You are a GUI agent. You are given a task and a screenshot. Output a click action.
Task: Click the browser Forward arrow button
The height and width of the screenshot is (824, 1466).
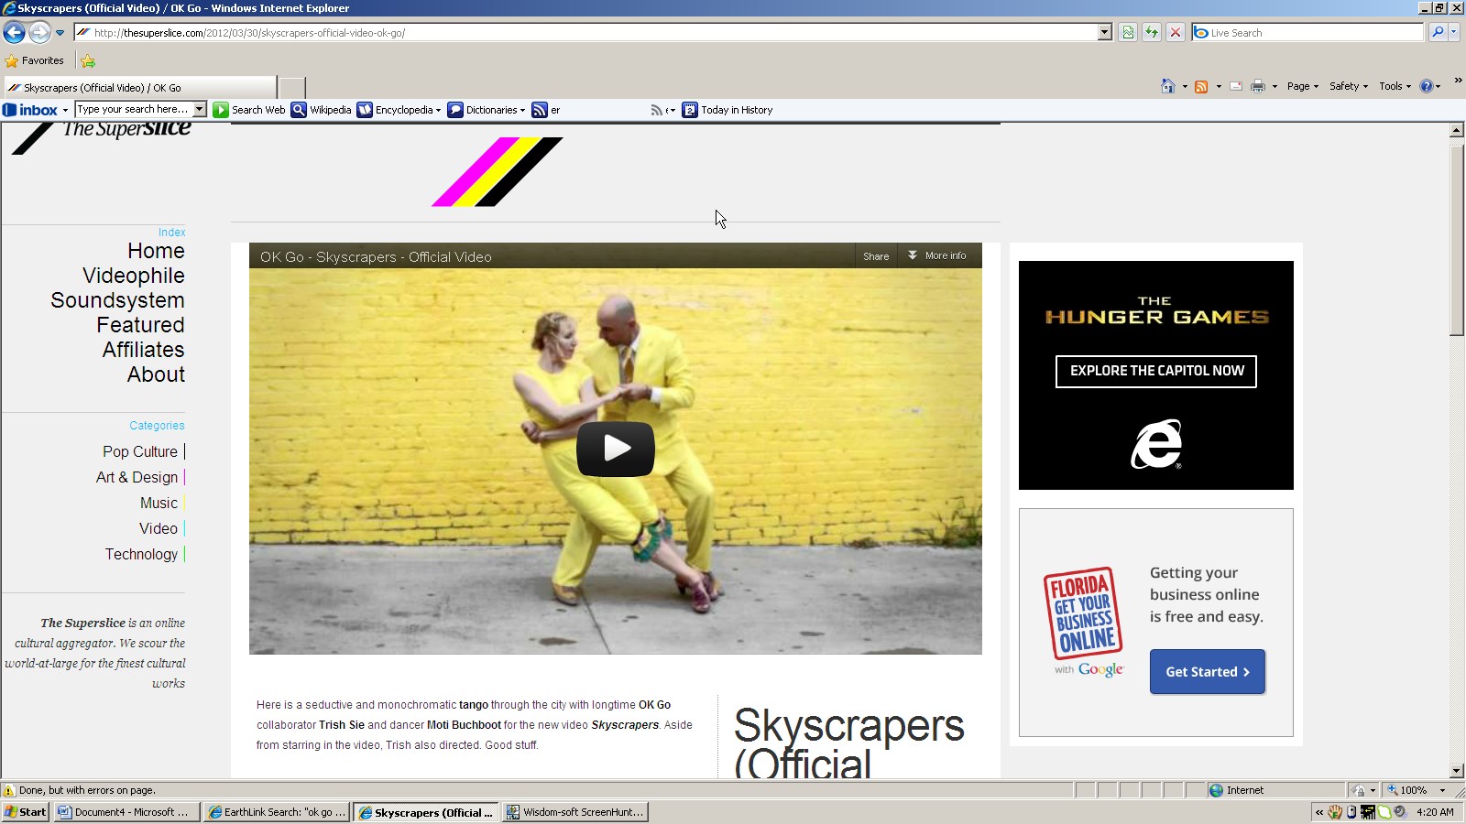click(x=39, y=33)
